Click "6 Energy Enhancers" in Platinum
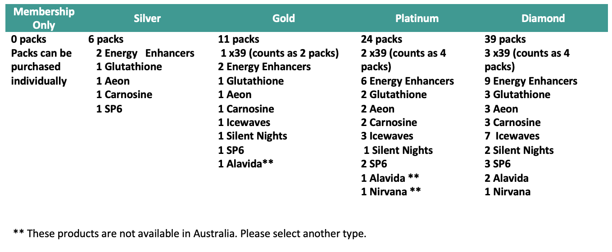The width and height of the screenshot is (612, 252). (x=407, y=81)
